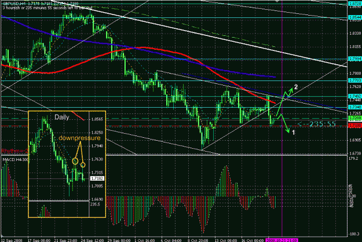Click the 1.6730 price axis value

point(355,153)
